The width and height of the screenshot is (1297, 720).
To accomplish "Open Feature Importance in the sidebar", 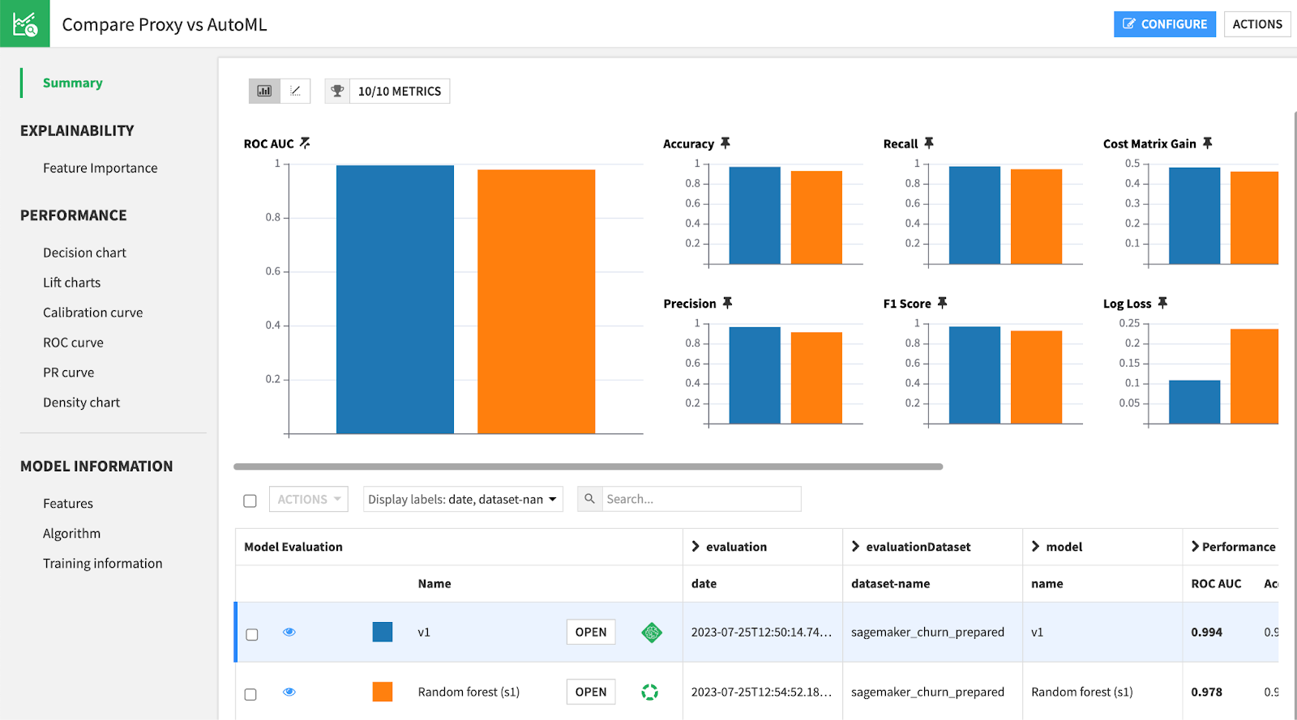I will click(101, 168).
